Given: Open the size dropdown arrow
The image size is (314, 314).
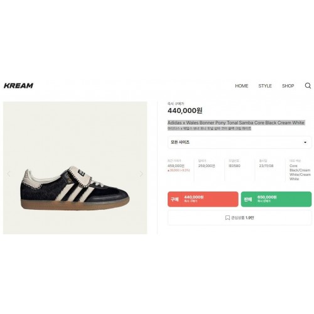Looking at the screenshot, I should [x=305, y=143].
